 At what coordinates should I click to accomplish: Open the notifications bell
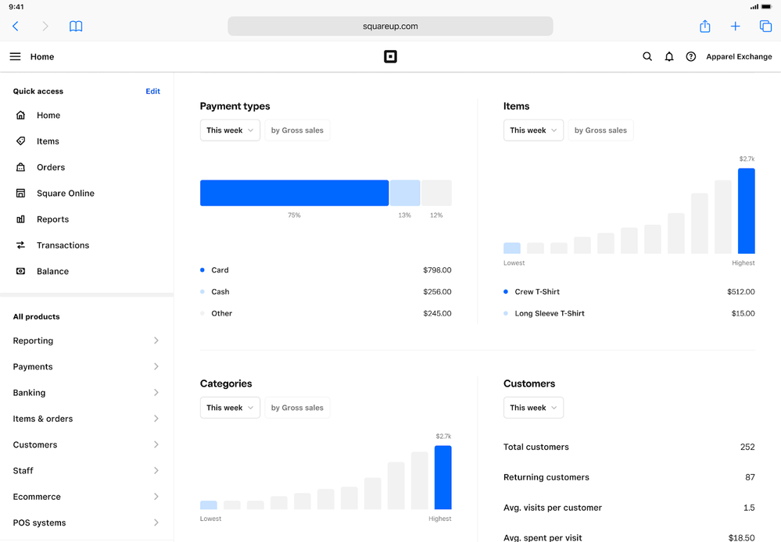coord(669,56)
